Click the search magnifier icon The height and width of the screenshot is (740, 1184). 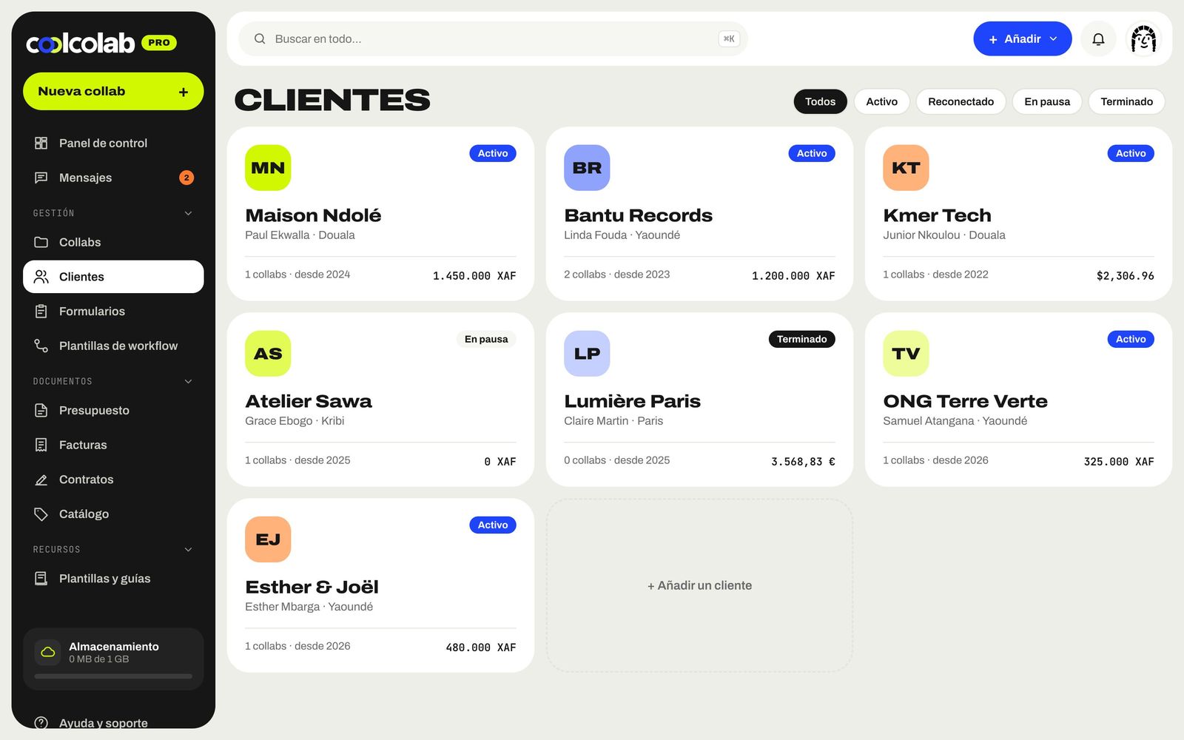click(260, 38)
